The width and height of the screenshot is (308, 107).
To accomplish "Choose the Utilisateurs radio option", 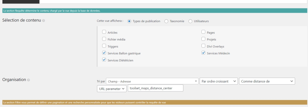I will click(x=190, y=21).
